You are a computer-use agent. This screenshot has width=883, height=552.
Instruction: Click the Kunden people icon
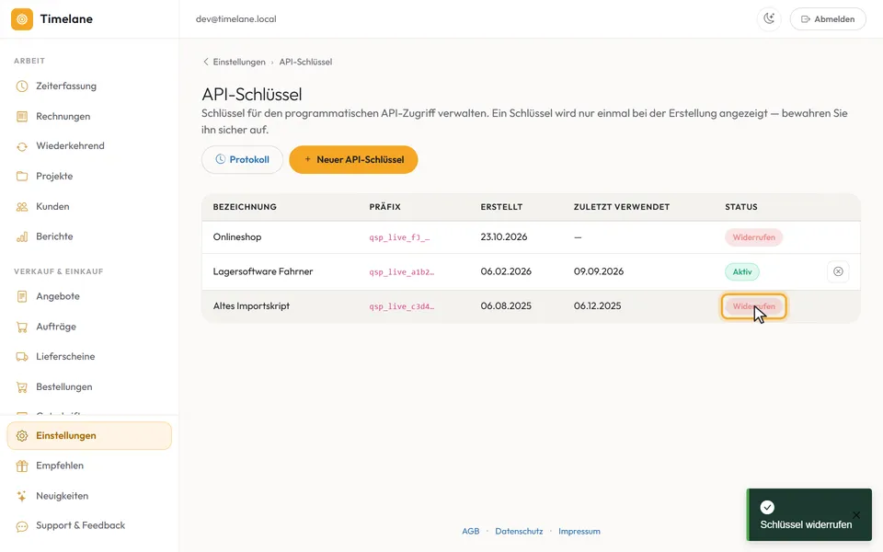tap(22, 207)
